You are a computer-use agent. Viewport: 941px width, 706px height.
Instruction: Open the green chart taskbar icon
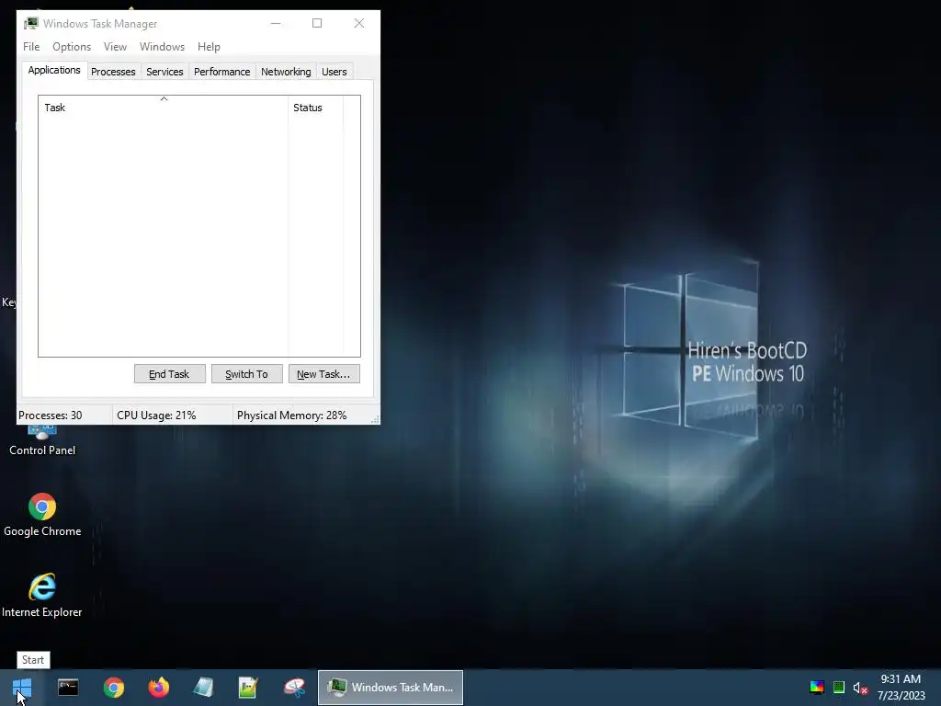coord(248,688)
